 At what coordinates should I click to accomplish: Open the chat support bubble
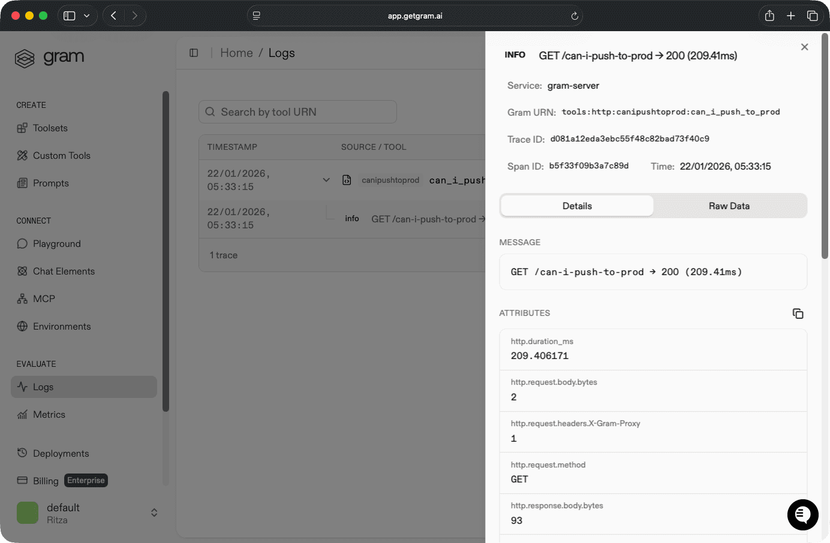coord(802,515)
